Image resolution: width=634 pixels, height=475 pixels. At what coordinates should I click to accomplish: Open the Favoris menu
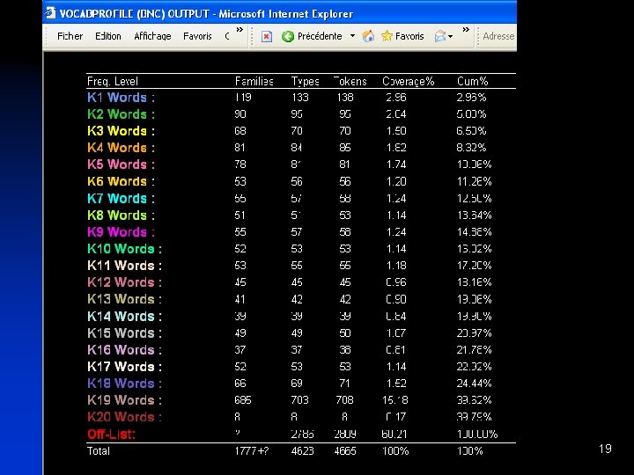(197, 36)
